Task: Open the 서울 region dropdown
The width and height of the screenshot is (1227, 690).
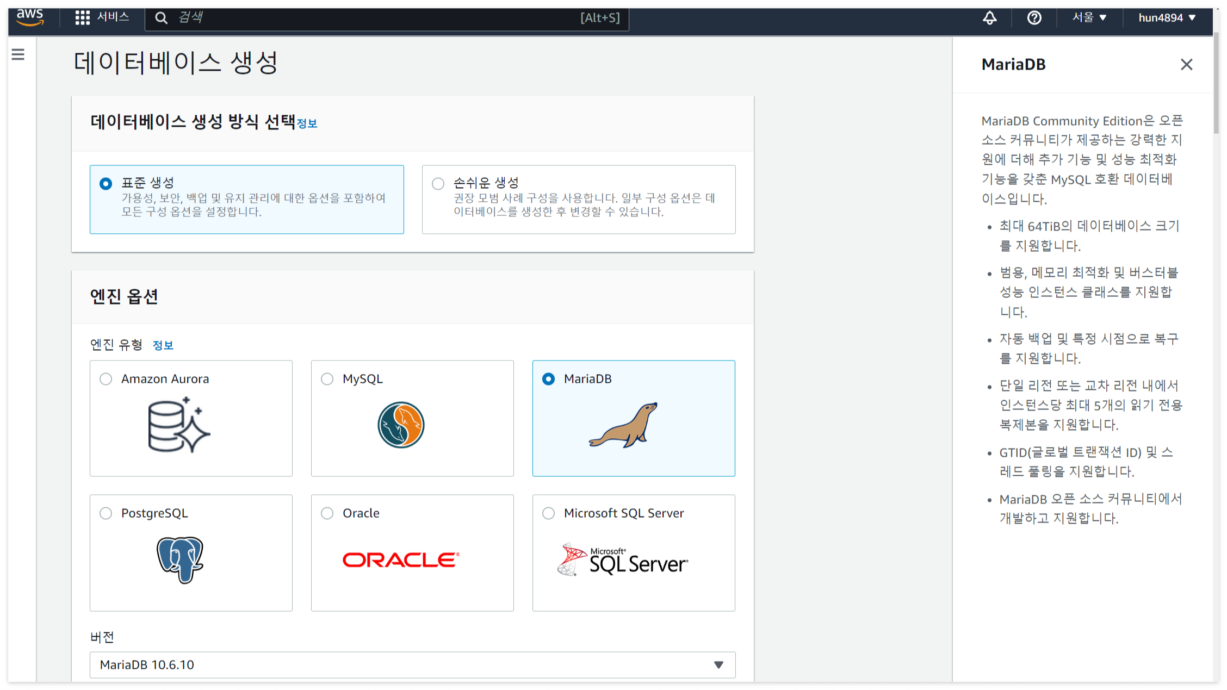Action: click(x=1089, y=18)
